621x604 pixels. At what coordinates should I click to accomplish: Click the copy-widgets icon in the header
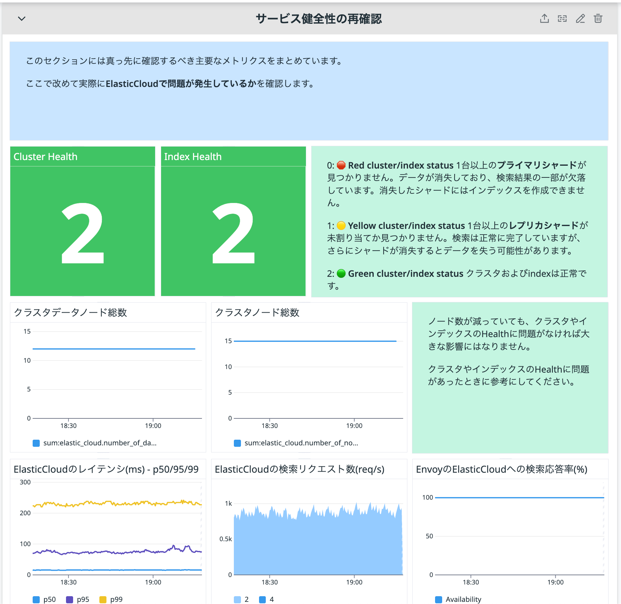pos(562,18)
